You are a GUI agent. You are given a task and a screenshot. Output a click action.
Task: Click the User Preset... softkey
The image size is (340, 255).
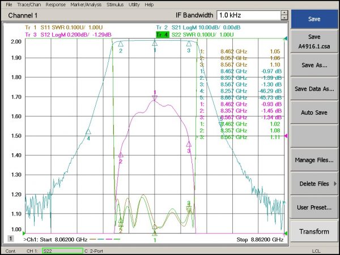pos(314,208)
